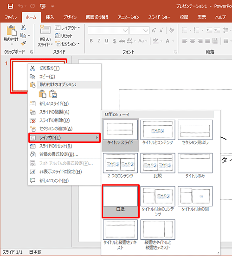This screenshot has width=232, height=256.
Task: Open the ファイル tab
Action: (x=11, y=17)
